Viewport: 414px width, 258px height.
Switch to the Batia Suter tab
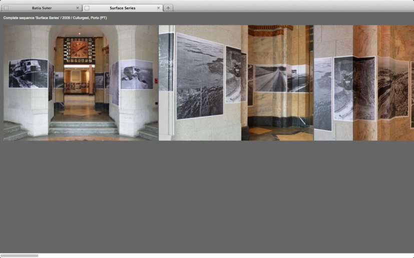(42, 8)
